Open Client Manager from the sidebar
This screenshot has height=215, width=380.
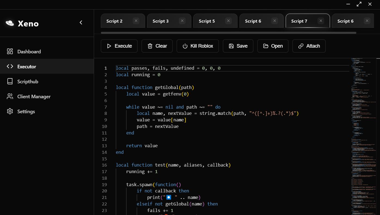[47, 96]
